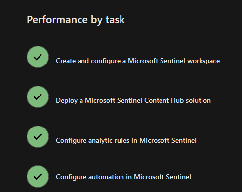Click 'Microsoft Sentinel' in the analytic rules task

[168, 140]
